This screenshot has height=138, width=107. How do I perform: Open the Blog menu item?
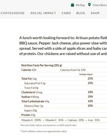point(81,13)
